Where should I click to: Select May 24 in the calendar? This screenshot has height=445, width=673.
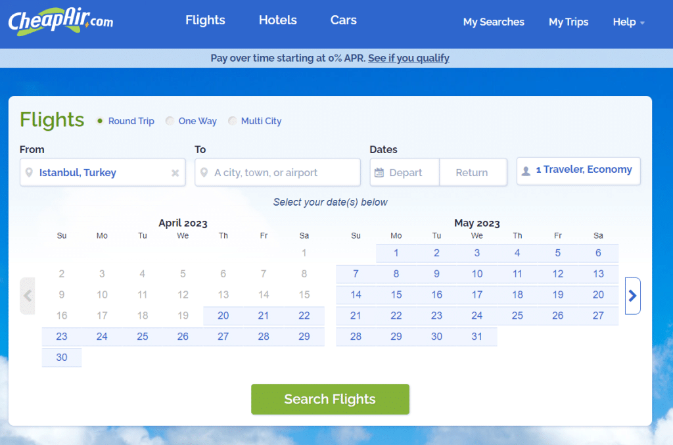pos(477,316)
